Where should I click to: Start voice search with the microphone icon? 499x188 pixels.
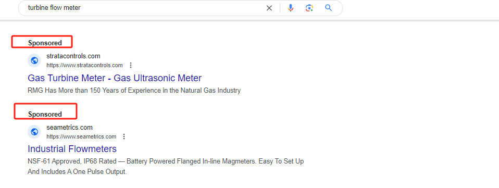(x=291, y=8)
